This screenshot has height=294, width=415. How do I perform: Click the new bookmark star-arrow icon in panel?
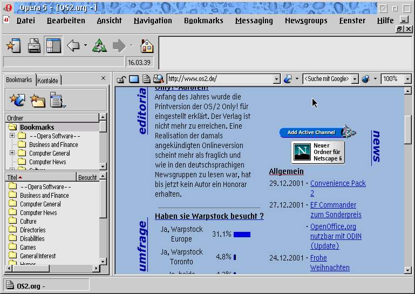click(x=17, y=100)
